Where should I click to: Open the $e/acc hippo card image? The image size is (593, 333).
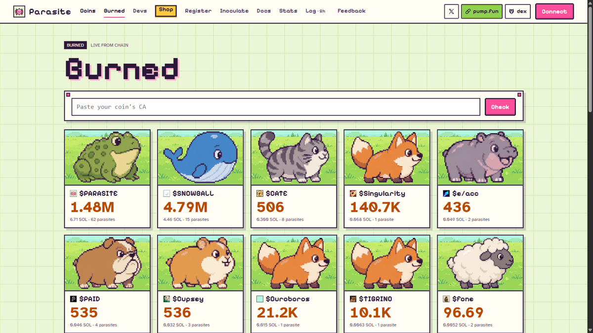point(480,157)
